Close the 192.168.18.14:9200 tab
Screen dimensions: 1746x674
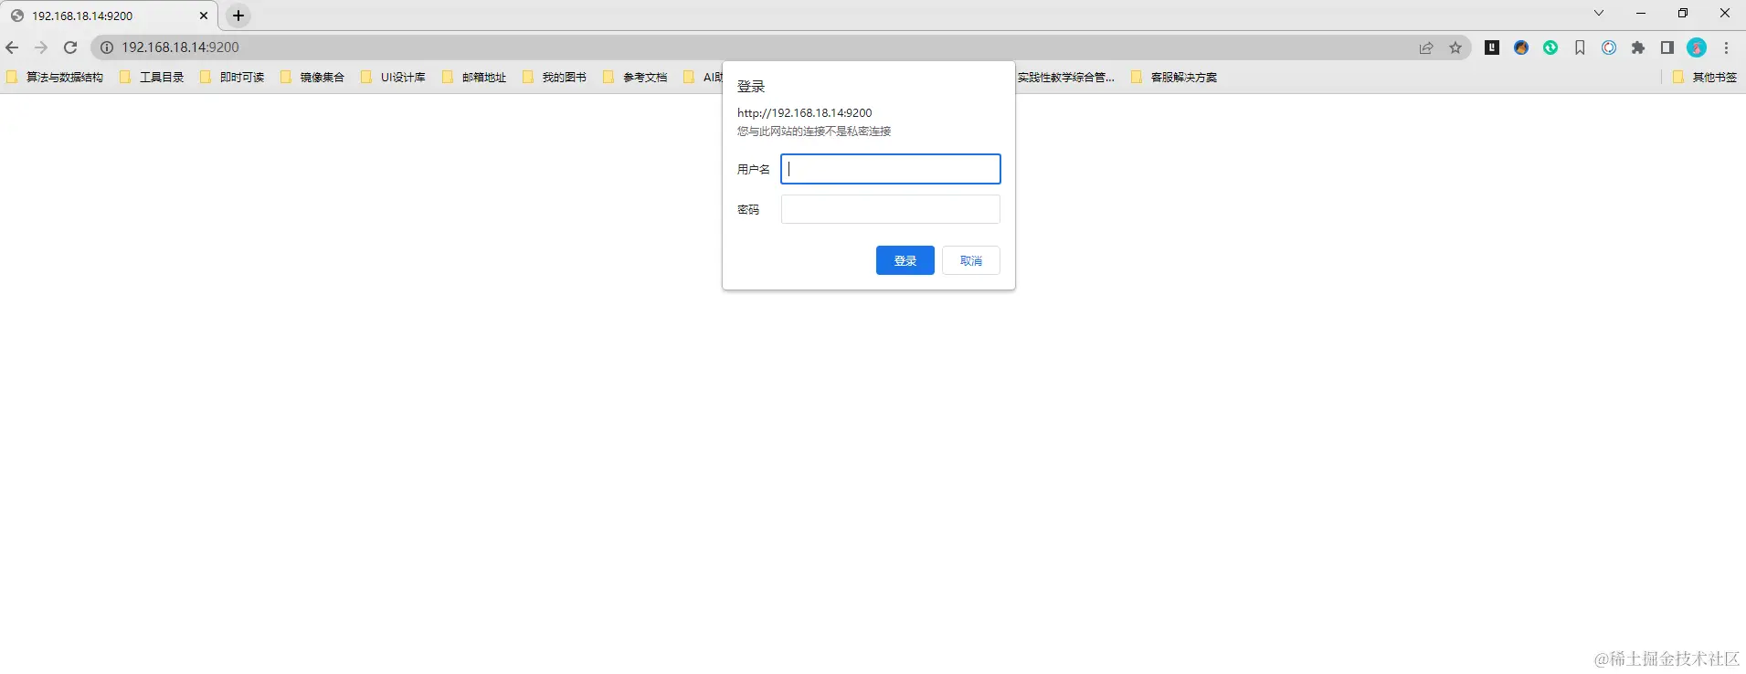tap(204, 16)
